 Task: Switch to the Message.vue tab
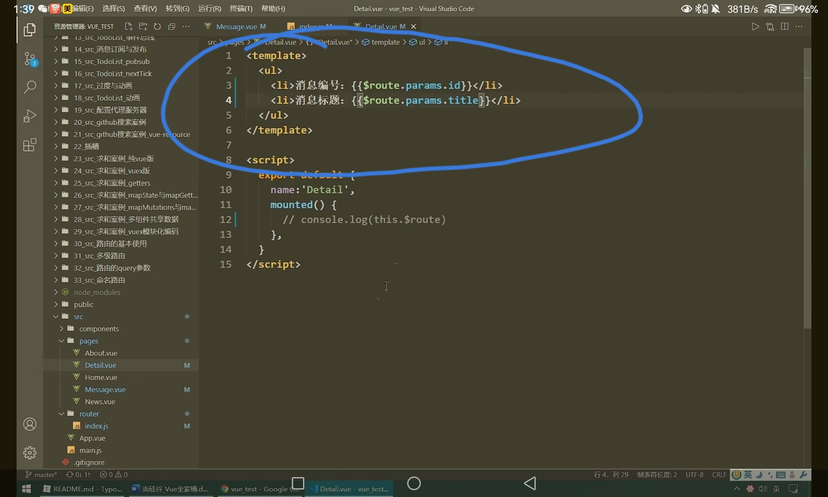pos(236,27)
